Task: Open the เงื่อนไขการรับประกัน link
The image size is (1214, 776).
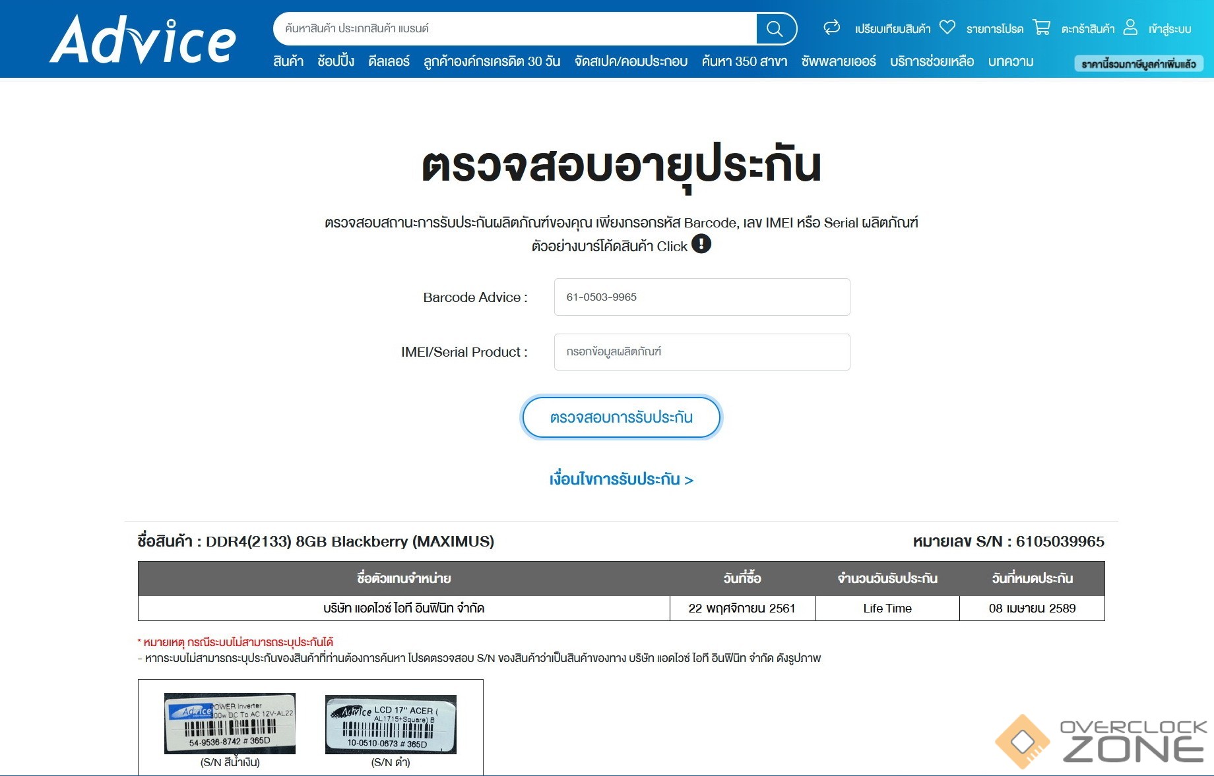Action: coord(621,479)
